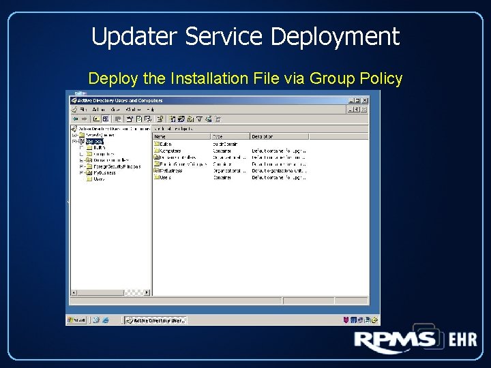Image resolution: width=491 pixels, height=368 pixels.
Task: Click the red shield tray icon
Action: pos(346,320)
